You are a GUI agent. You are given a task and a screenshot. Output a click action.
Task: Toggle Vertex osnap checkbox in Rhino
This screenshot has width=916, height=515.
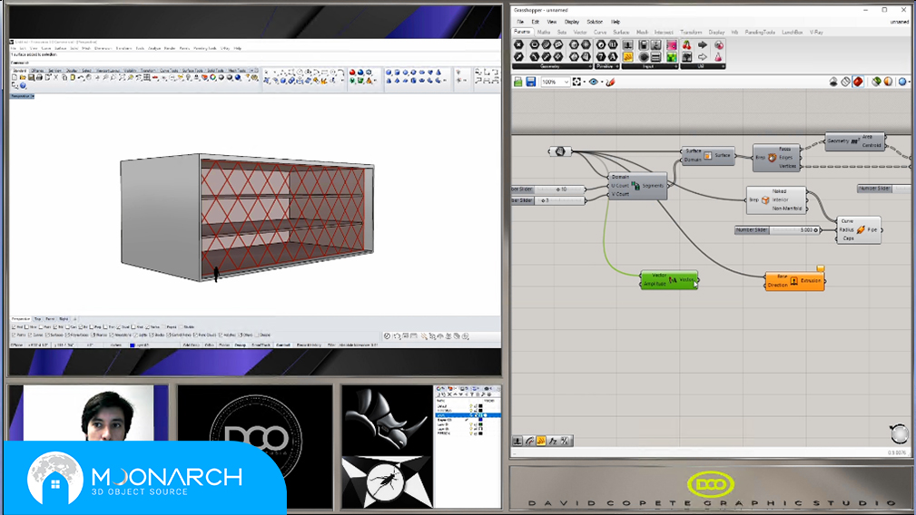tap(147, 327)
